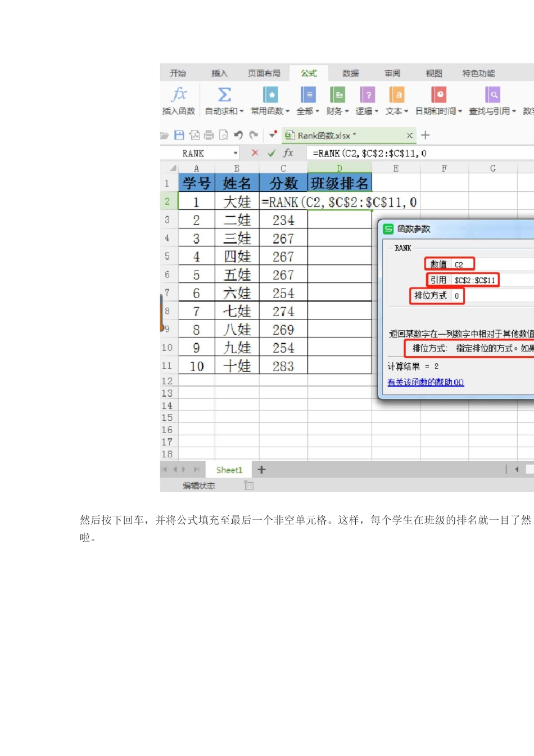
Task: Click the 自动求和 sigma icon
Action: [224, 94]
